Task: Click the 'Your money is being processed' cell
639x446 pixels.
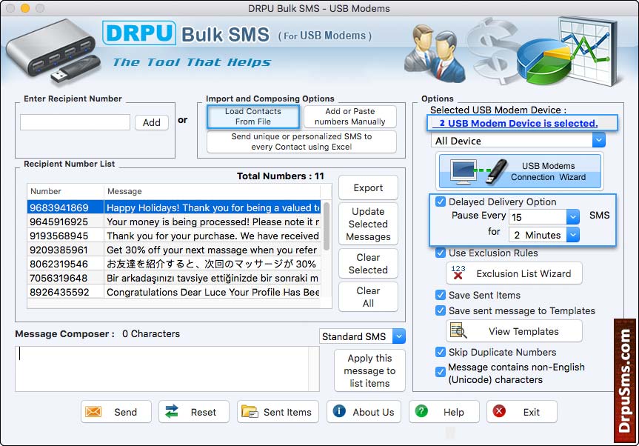Action: pyautogui.click(x=213, y=222)
